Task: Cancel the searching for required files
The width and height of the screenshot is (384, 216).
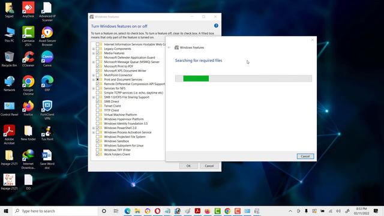Action: (305, 156)
